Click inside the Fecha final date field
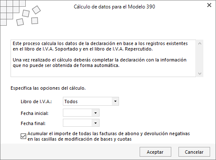This screenshot has width=216, height=160. pyautogui.click(x=77, y=123)
